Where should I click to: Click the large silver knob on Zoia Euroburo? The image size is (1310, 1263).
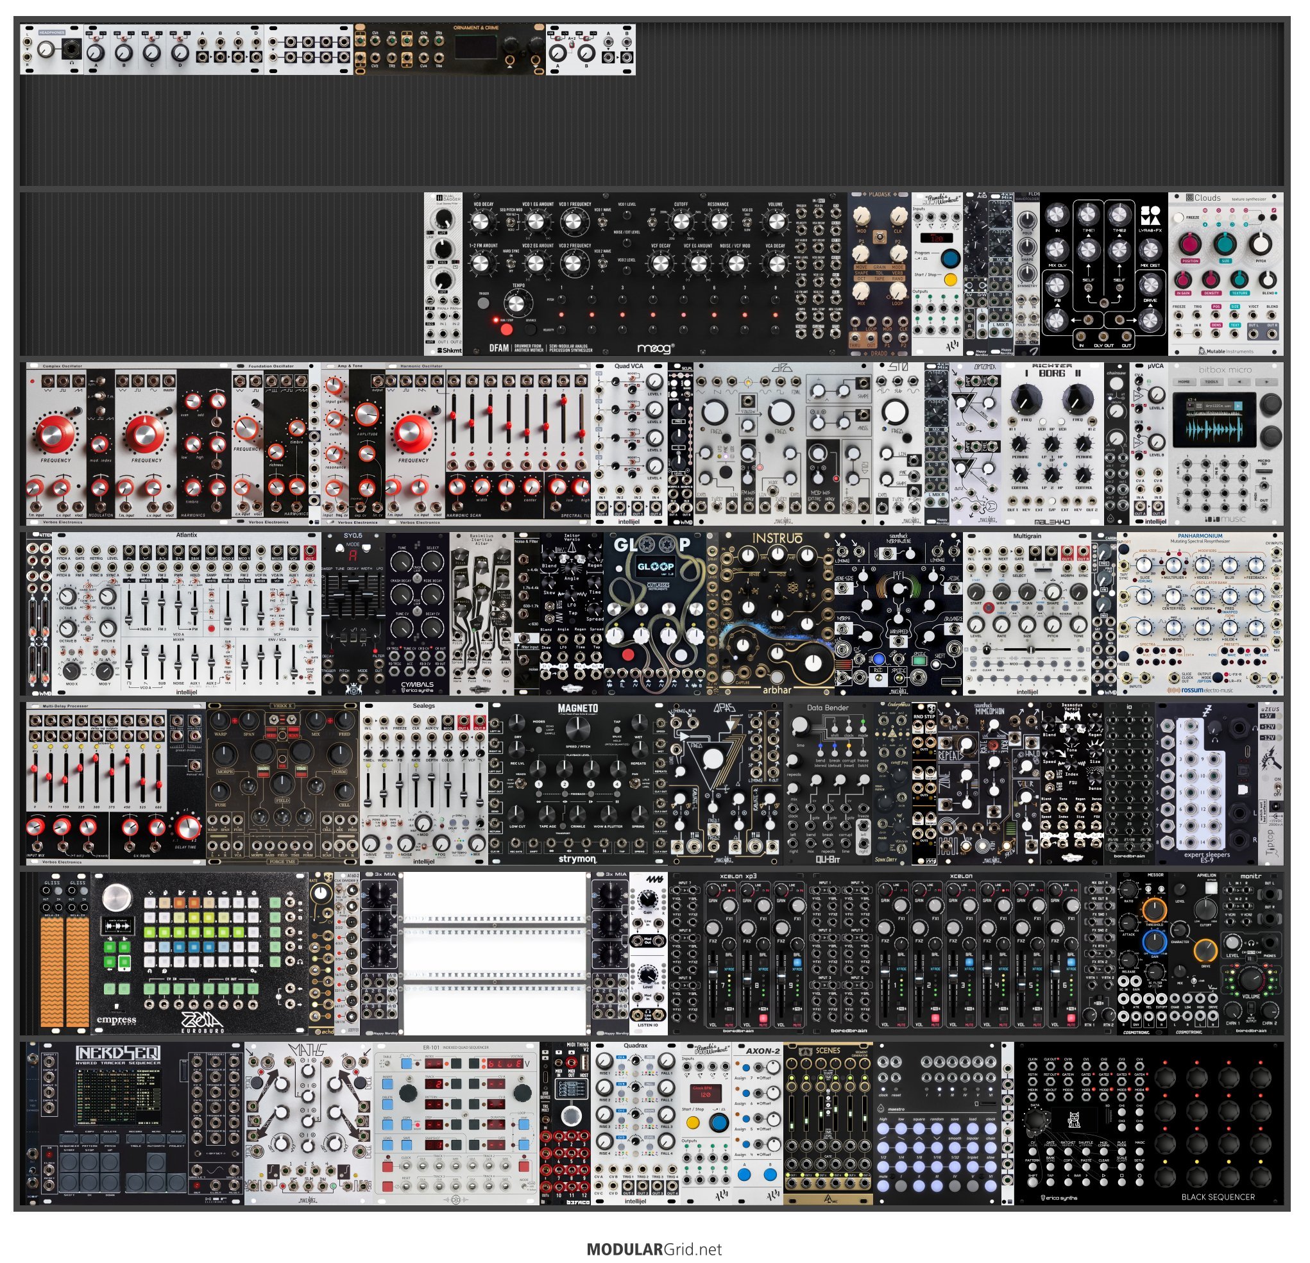tap(117, 897)
